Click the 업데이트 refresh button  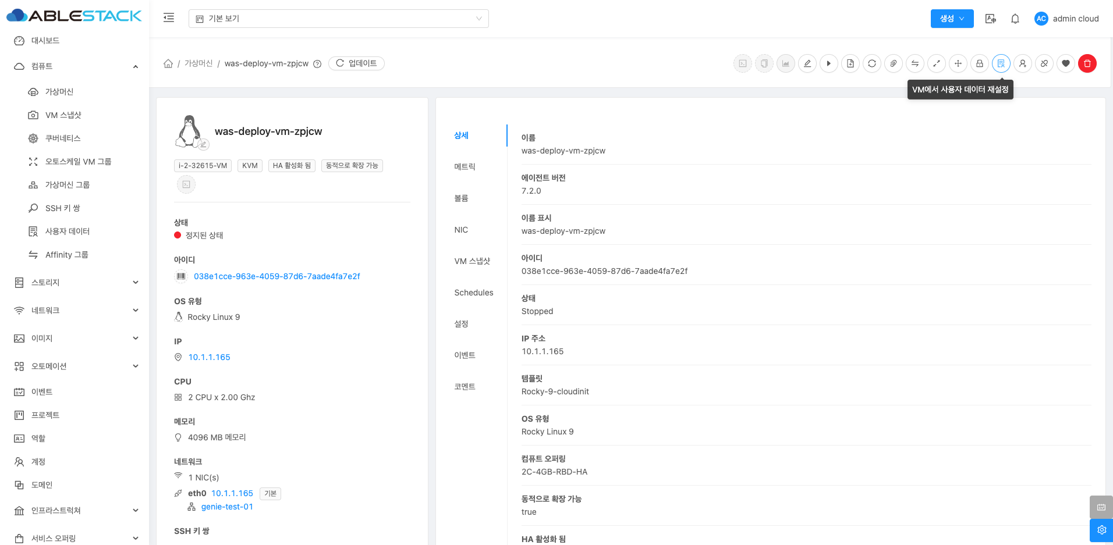pos(356,63)
